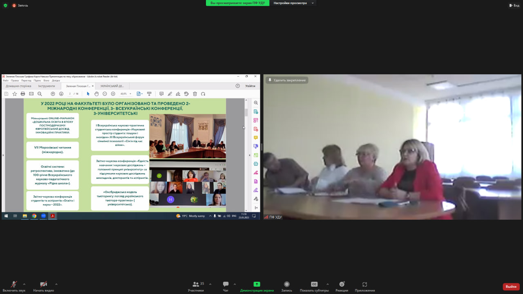Start camera with Начать видео

[43, 285]
